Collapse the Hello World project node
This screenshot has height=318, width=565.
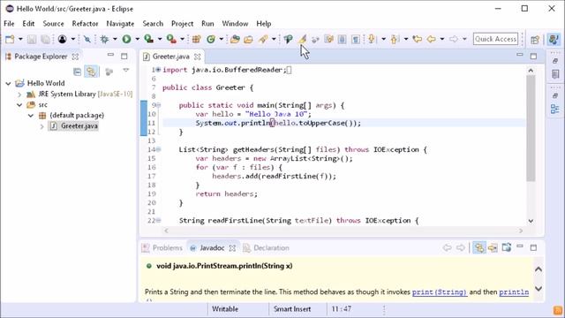pos(8,83)
